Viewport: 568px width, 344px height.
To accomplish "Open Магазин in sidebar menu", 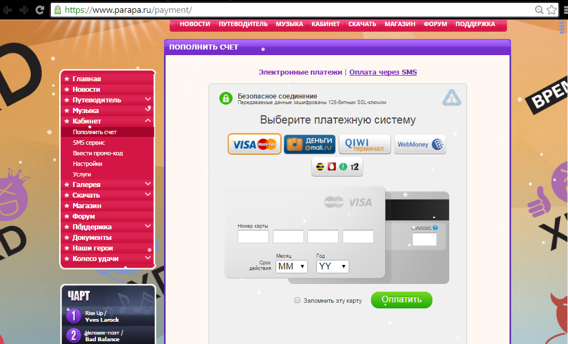I will [86, 205].
